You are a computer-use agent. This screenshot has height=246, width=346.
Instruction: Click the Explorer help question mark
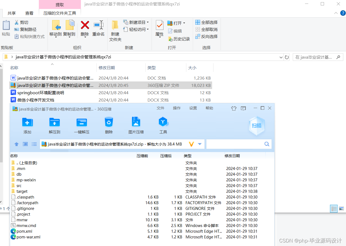point(342,13)
